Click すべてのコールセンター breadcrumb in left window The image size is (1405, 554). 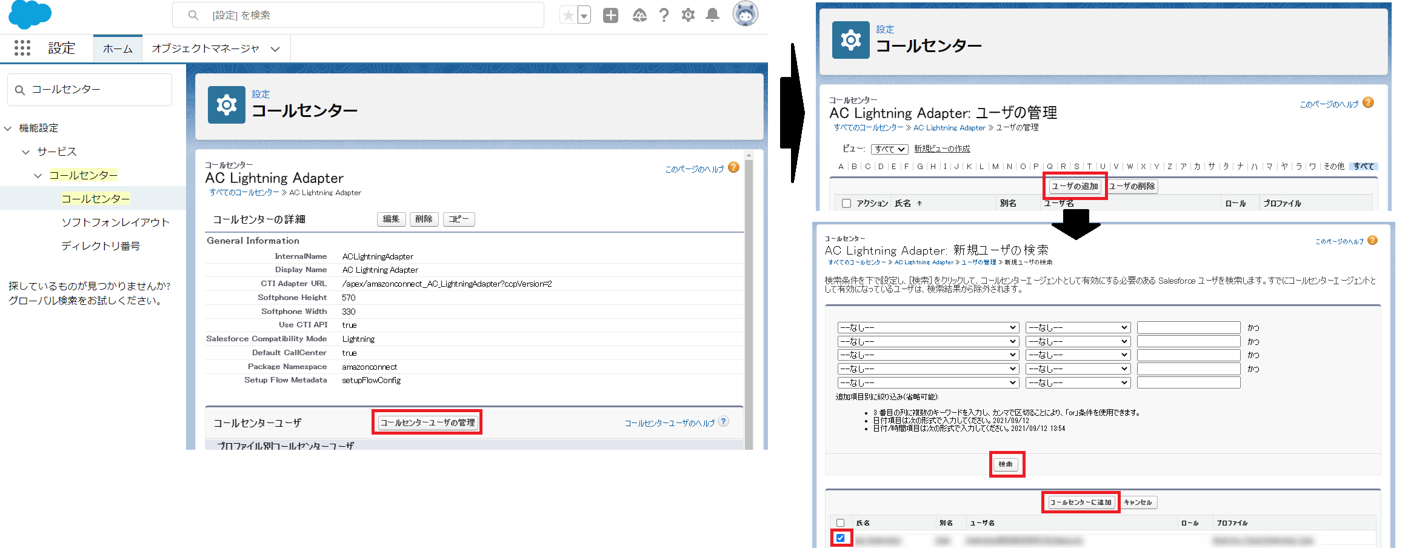coord(244,193)
